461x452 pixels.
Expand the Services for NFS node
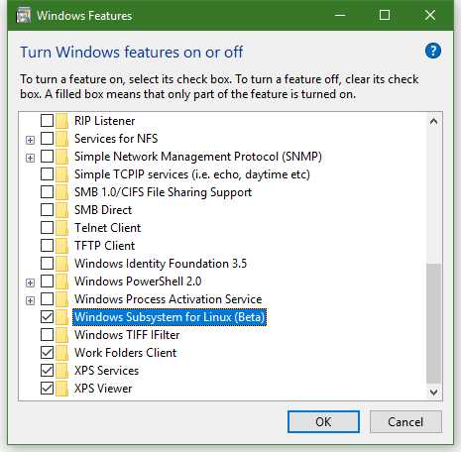30,140
